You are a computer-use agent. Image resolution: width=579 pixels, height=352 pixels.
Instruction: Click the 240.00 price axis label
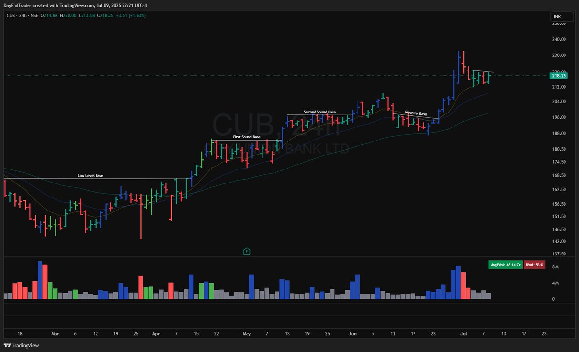[559, 40]
